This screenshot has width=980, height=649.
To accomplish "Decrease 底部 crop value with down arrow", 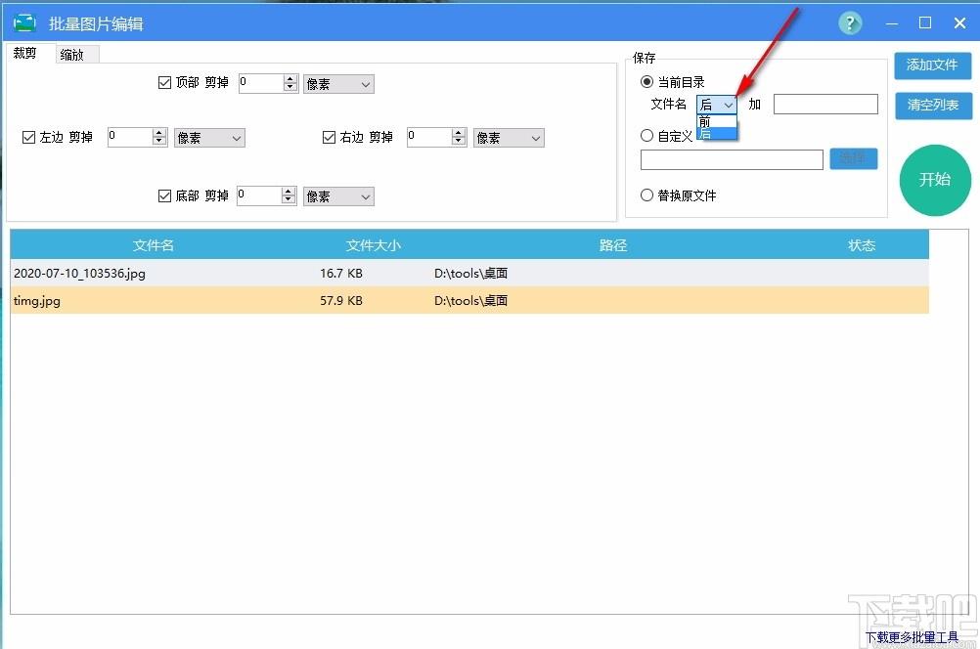I will tap(289, 200).
